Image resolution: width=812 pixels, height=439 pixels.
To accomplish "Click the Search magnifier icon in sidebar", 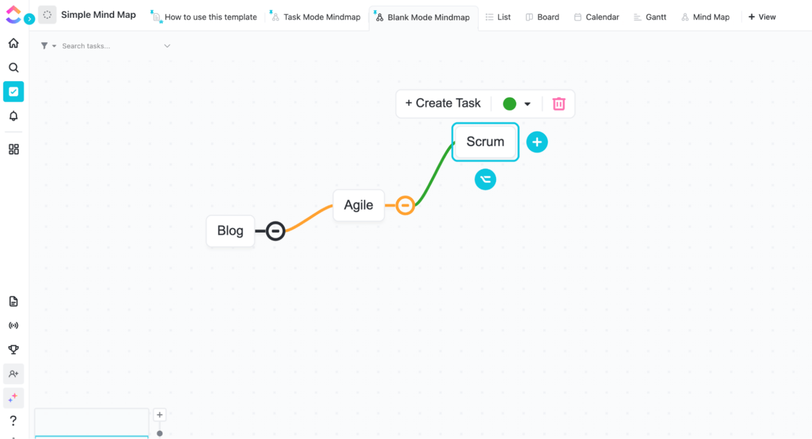I will point(13,68).
